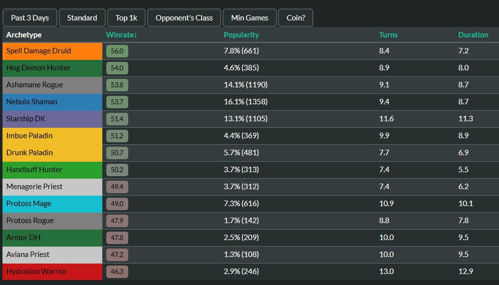Sort table by Duration column
Image resolution: width=499 pixels, height=285 pixels.
(473, 35)
